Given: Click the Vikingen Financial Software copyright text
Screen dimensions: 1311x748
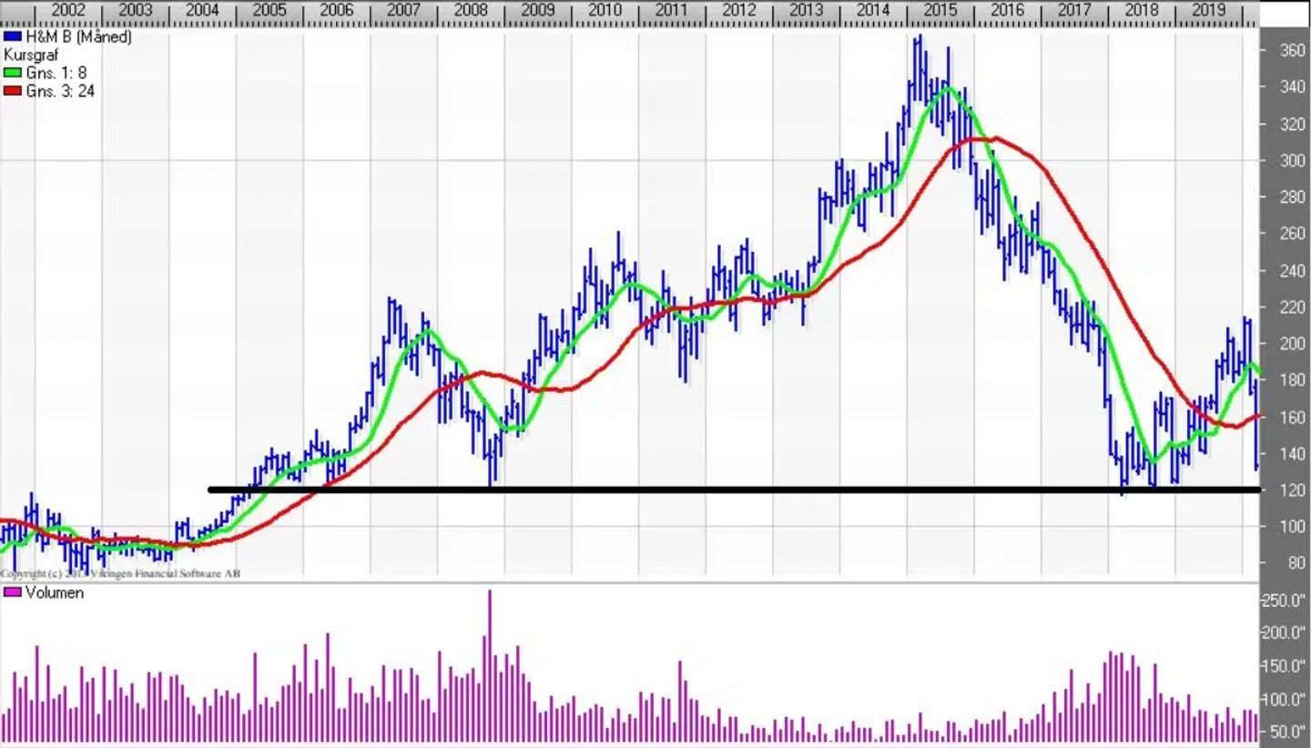Looking at the screenshot, I should point(120,574).
